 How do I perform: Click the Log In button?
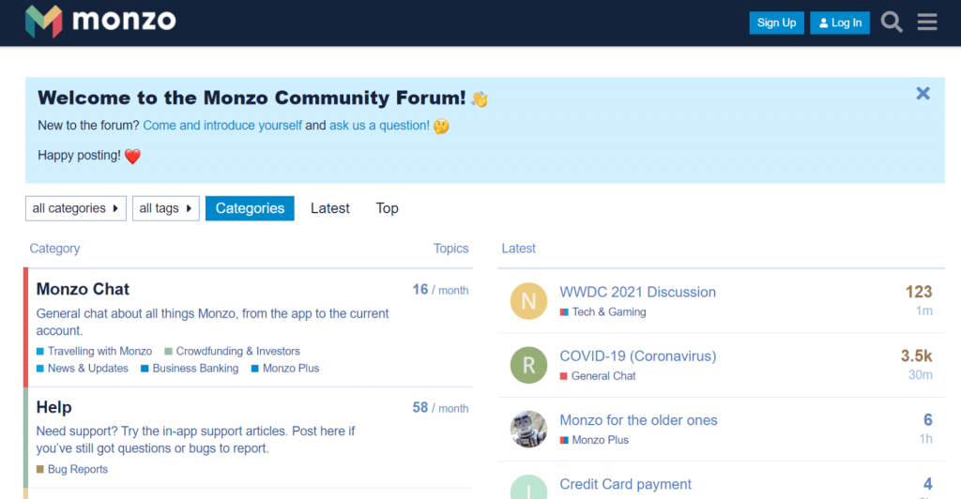840,23
